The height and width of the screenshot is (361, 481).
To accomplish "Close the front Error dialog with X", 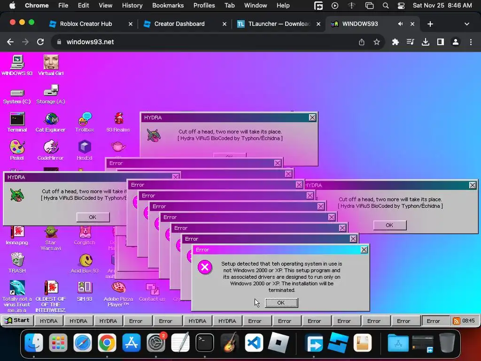I will coord(364,250).
